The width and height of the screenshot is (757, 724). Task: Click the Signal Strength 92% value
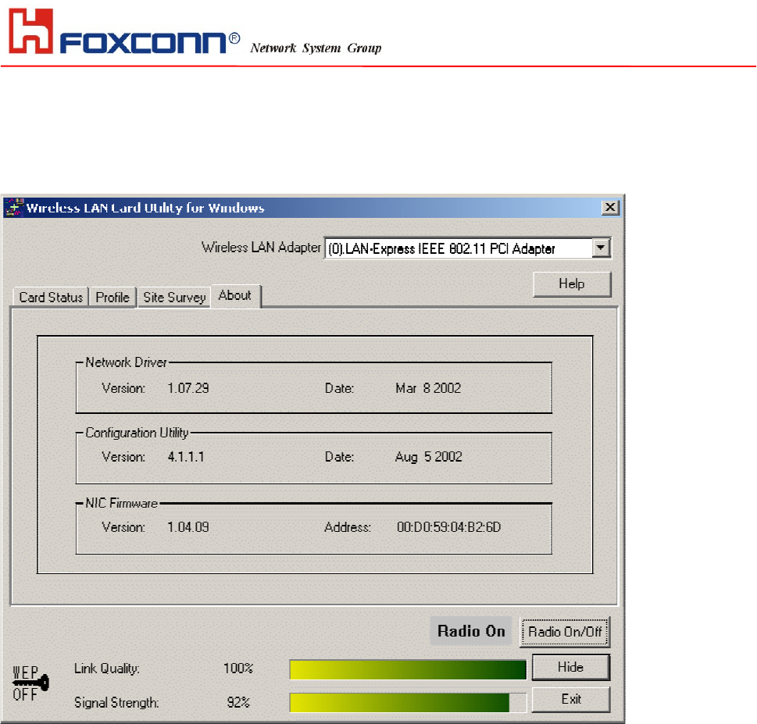click(238, 702)
